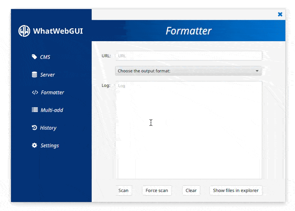
Task: Close the window with the X
Action: [280, 14]
